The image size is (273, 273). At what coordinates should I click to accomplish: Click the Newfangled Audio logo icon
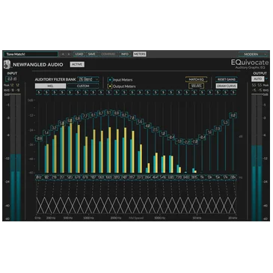7,65
